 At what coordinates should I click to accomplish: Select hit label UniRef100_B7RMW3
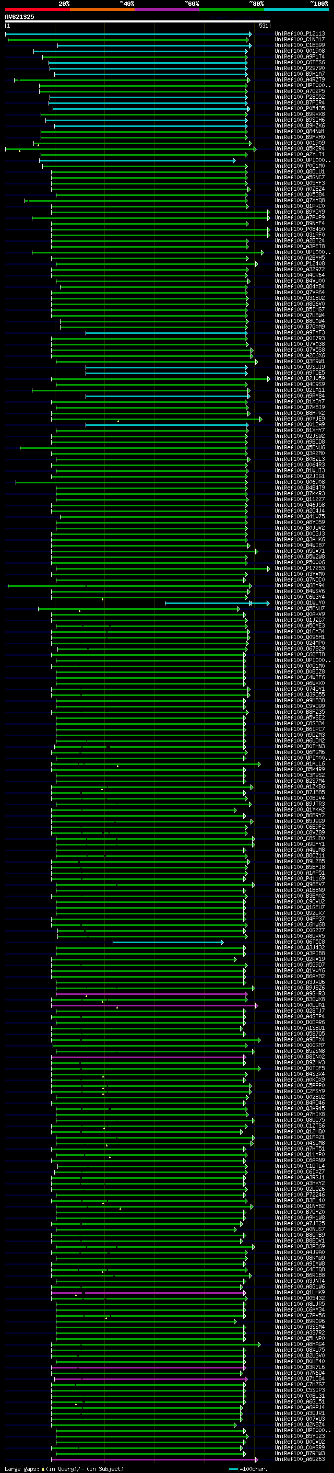pos(300,1453)
